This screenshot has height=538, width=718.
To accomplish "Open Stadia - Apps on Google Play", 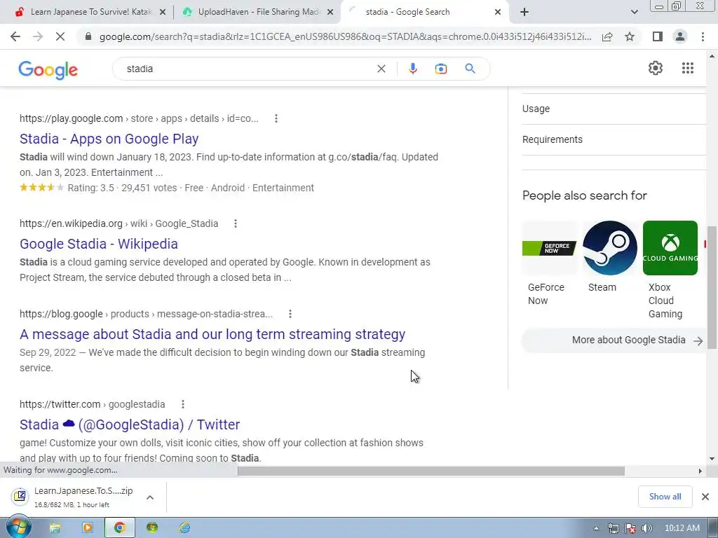I will tap(109, 139).
